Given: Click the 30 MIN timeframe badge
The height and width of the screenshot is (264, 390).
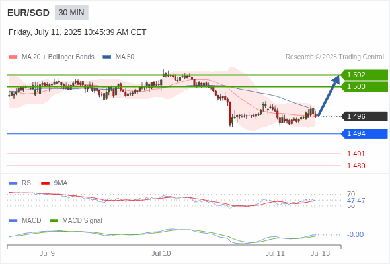Looking at the screenshot, I should (x=71, y=13).
